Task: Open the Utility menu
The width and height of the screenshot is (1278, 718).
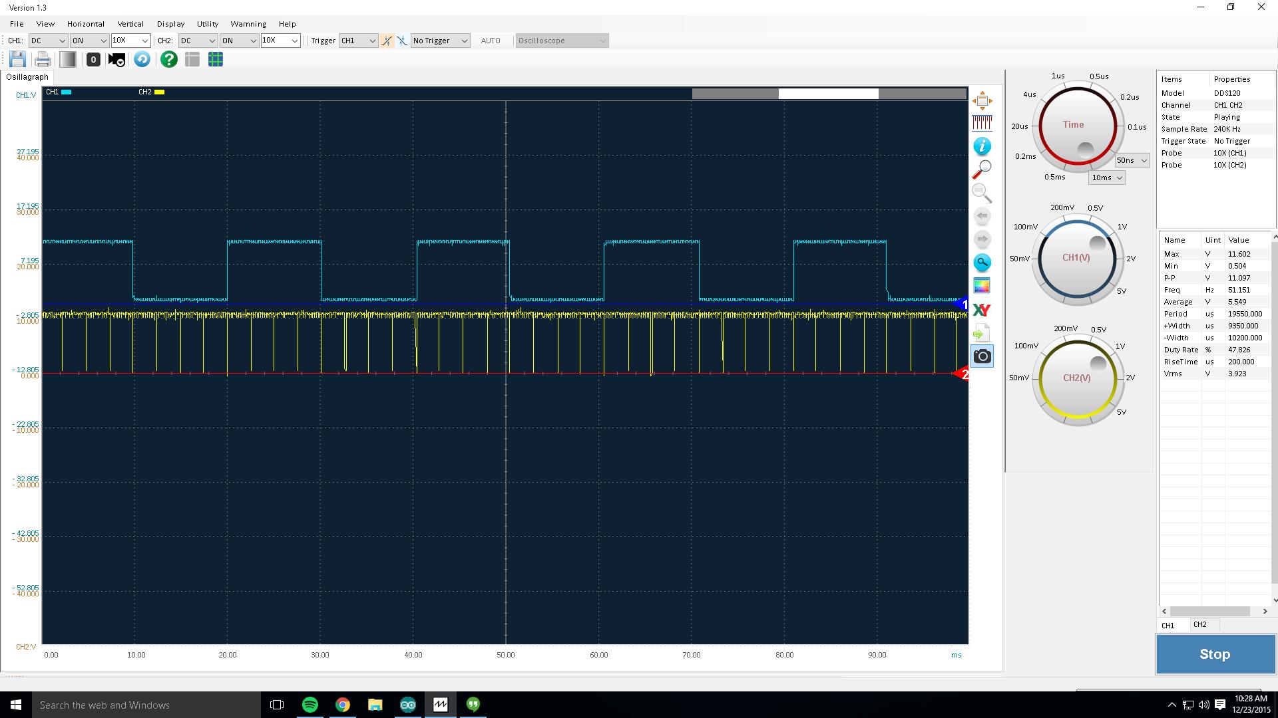Action: tap(208, 24)
